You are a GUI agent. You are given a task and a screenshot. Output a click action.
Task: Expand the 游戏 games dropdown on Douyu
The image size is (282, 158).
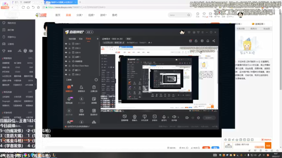(x=103, y=15)
